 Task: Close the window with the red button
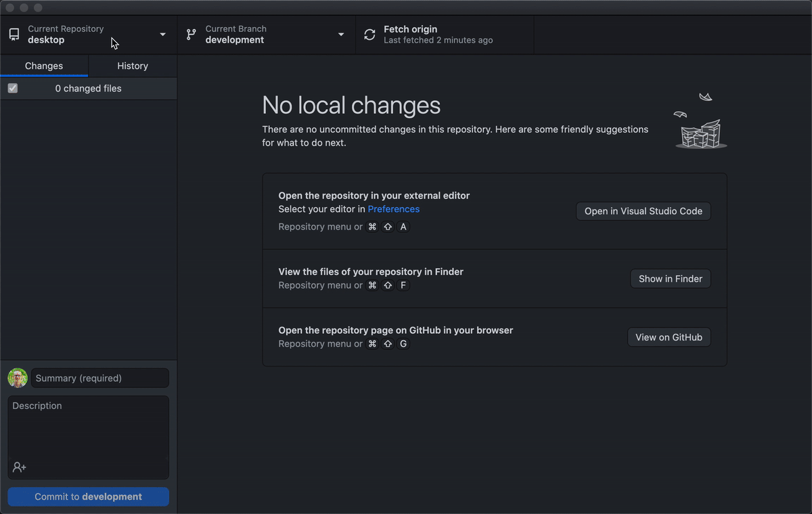(x=10, y=7)
